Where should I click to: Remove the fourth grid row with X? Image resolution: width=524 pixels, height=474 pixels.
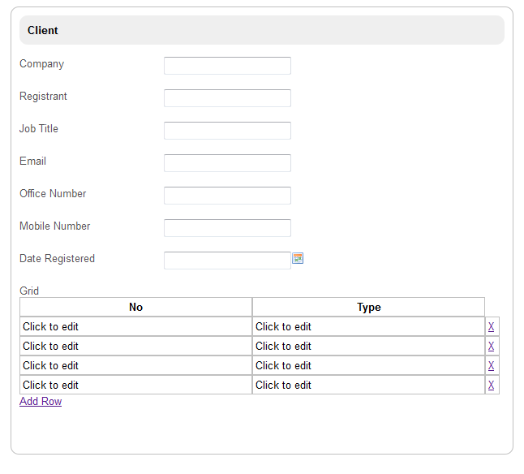tap(492, 386)
